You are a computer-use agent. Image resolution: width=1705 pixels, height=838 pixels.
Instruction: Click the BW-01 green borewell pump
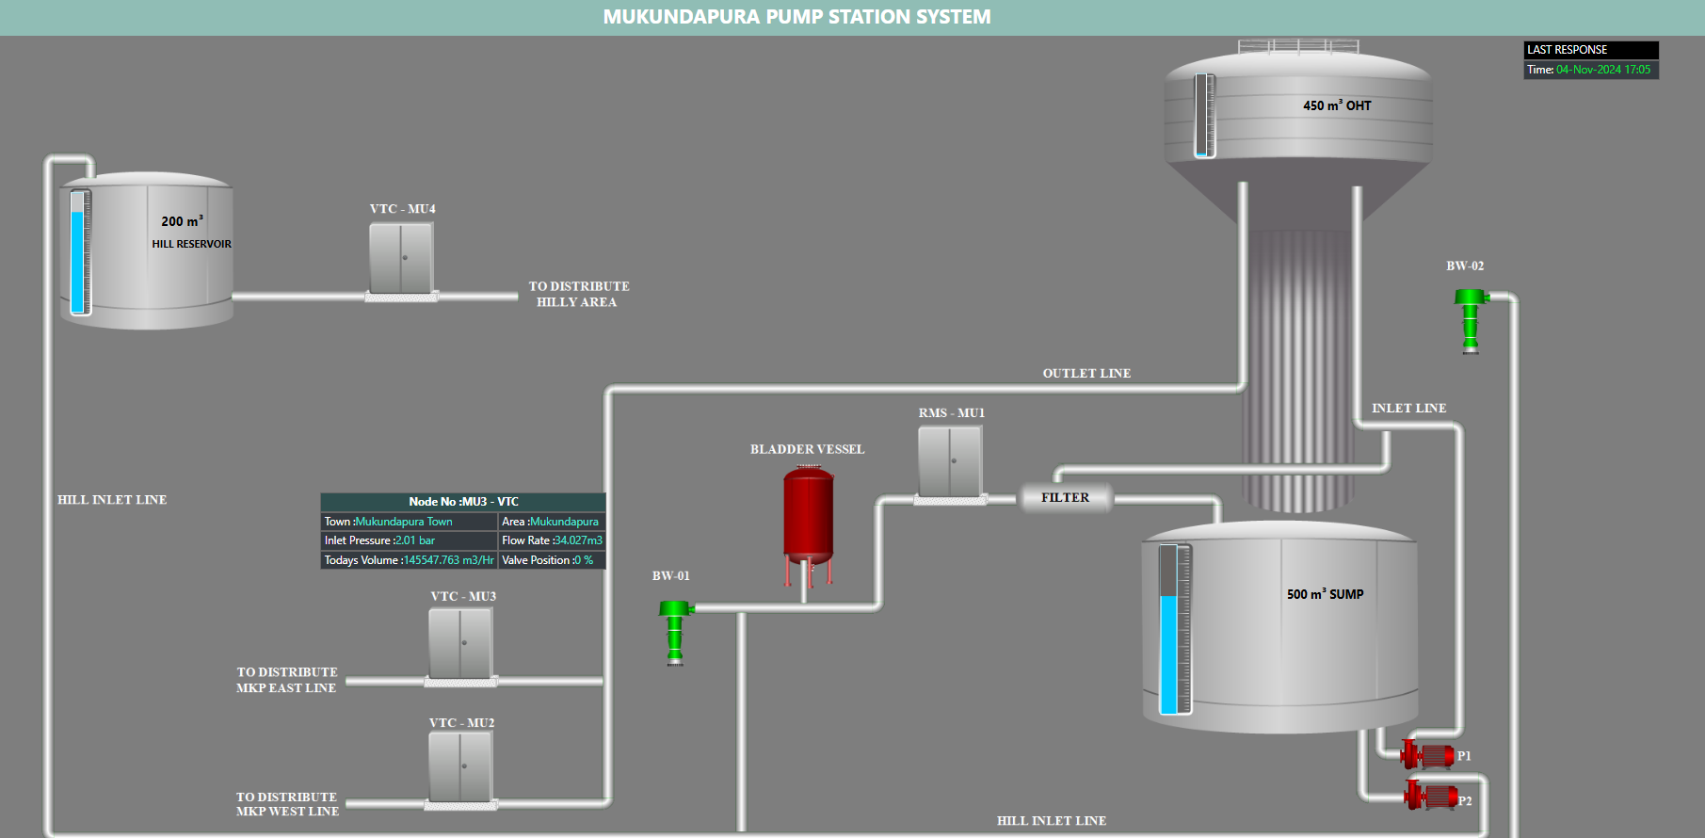(674, 633)
